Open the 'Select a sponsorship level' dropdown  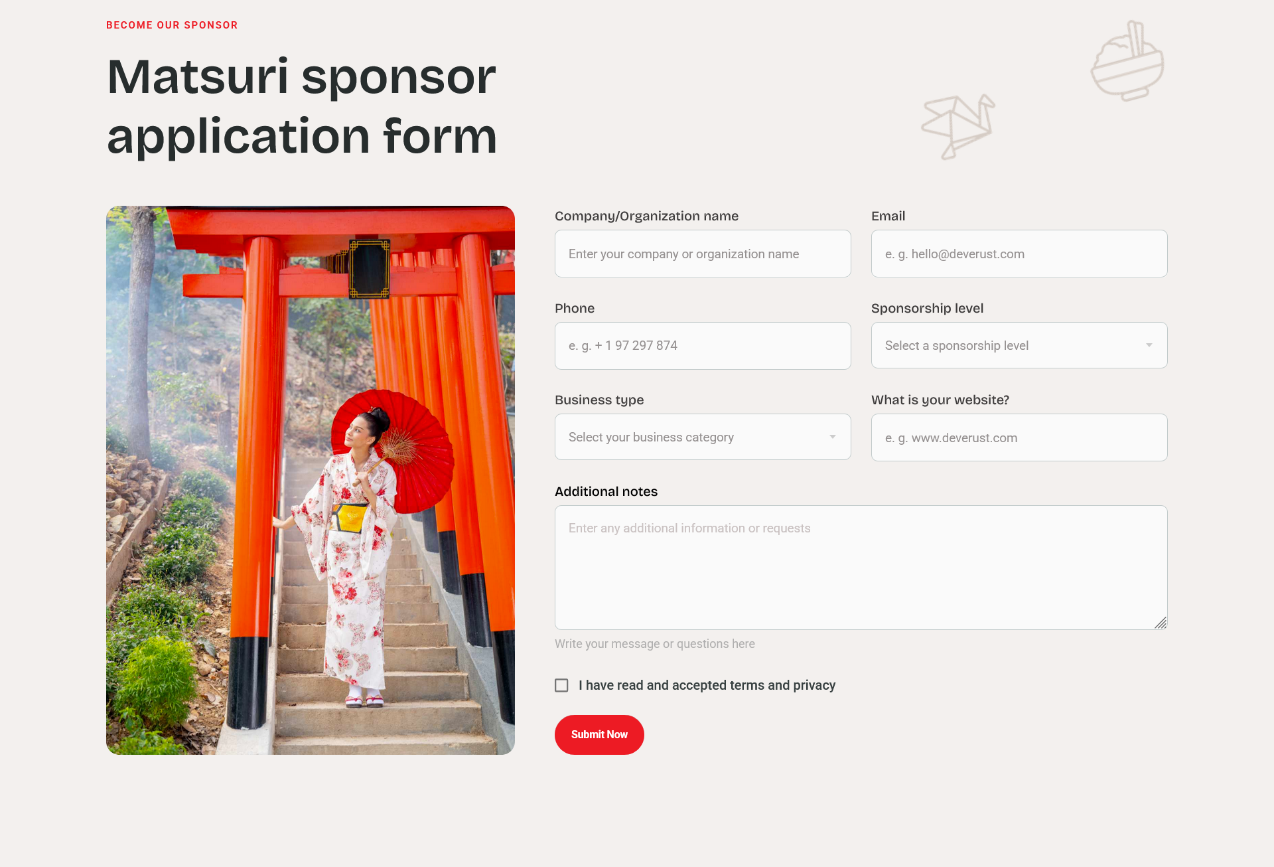click(x=1019, y=345)
